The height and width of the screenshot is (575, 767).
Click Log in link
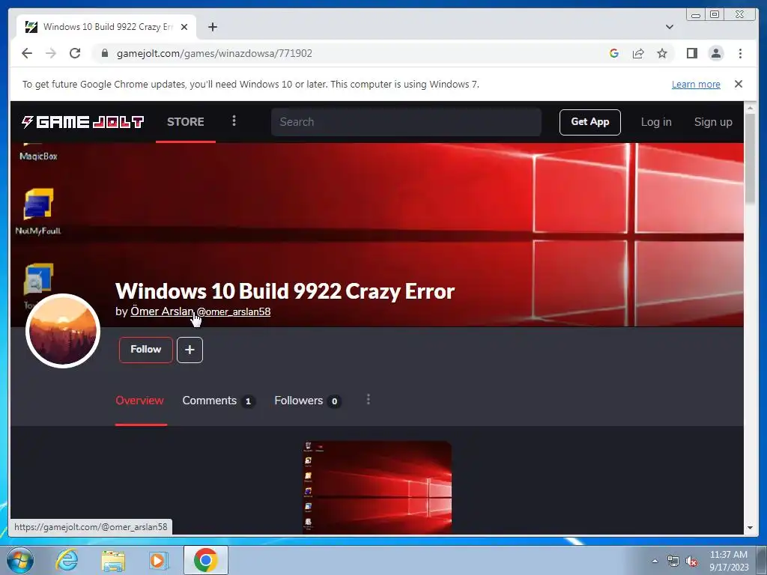pos(656,122)
